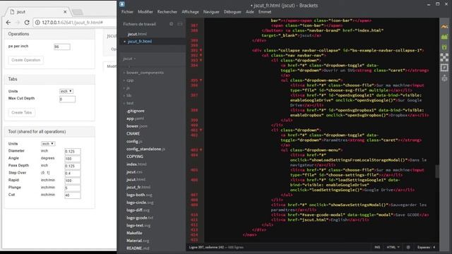This screenshot has width=452, height=254.
Task: Toggle Live Preview lightning icon in Brackets
Action: click(444, 27)
